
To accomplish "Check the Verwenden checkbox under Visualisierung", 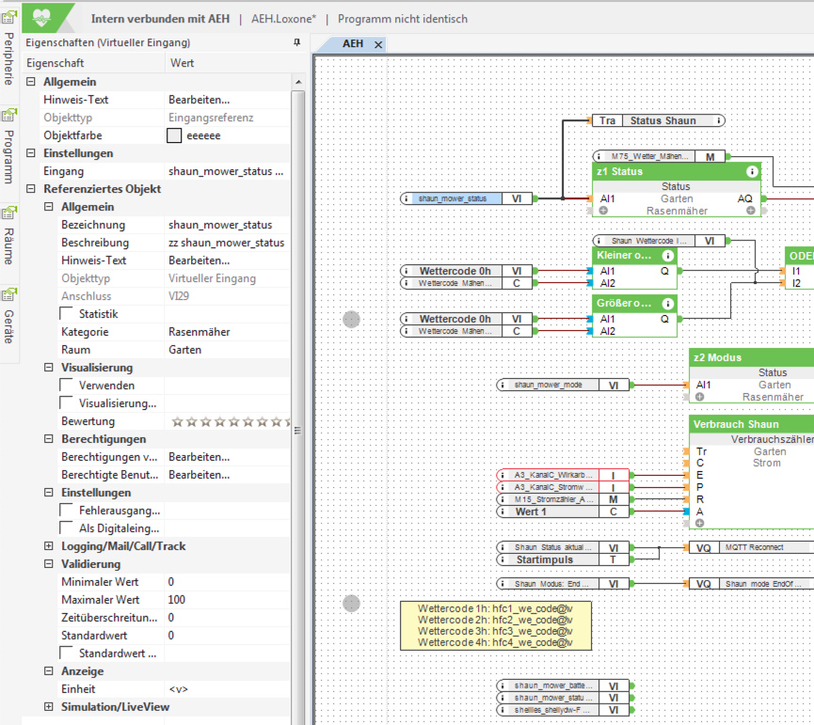I will (x=67, y=386).
